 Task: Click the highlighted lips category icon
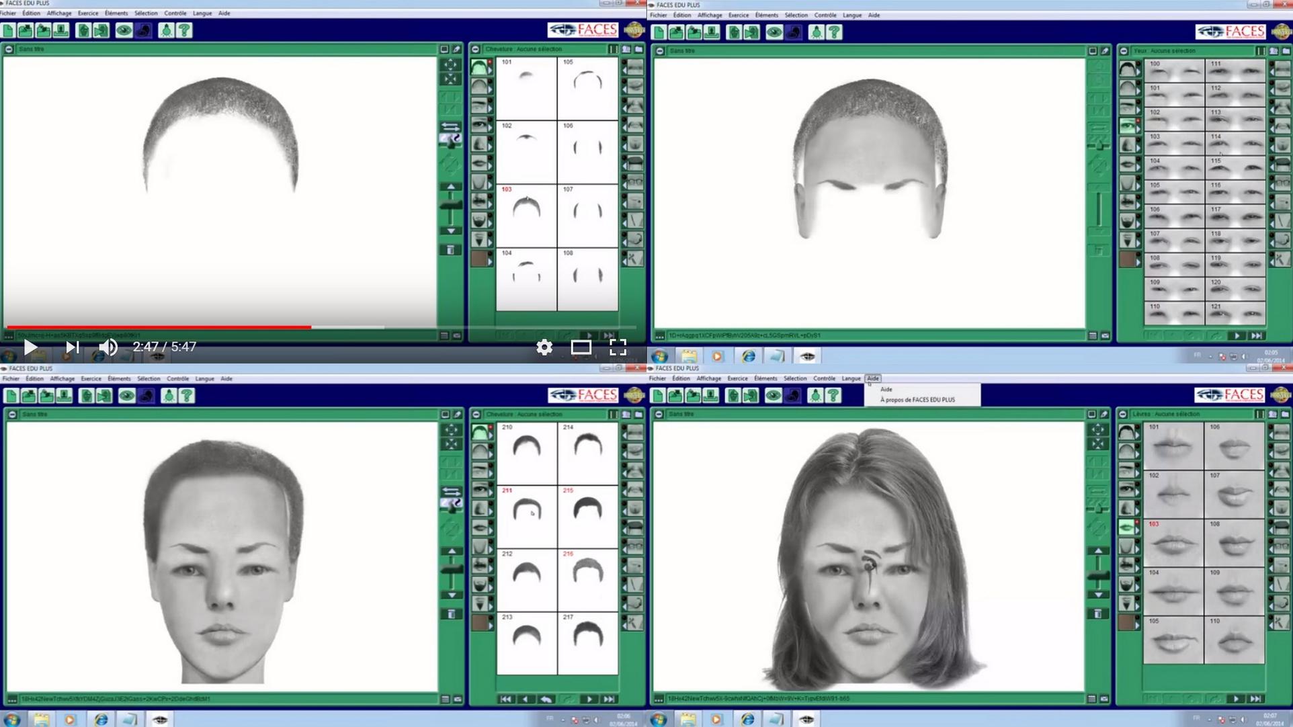pos(1128,527)
